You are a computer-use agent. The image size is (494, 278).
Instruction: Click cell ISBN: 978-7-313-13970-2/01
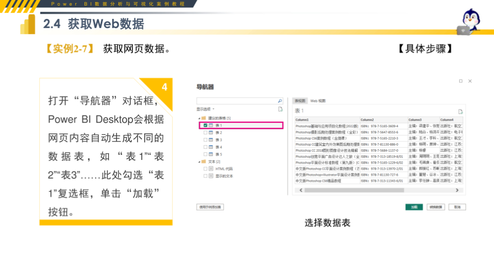384,169
